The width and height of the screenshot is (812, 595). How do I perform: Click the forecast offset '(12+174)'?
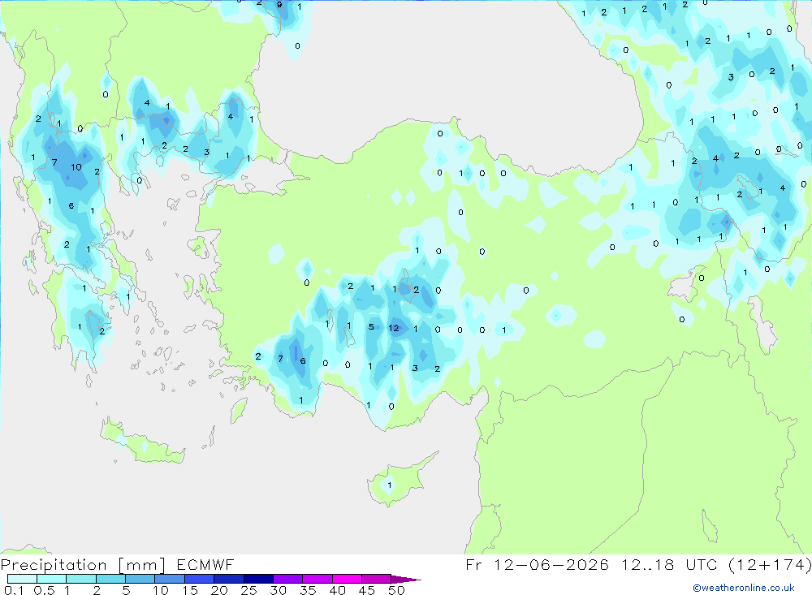point(770,564)
